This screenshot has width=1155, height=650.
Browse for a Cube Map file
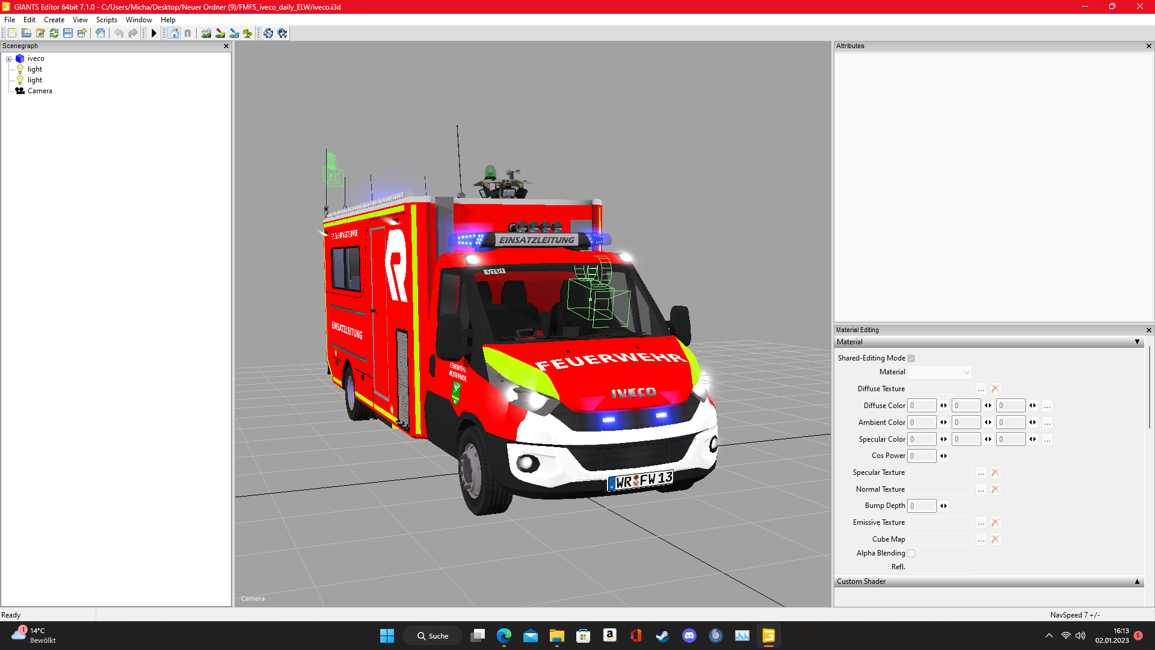981,539
